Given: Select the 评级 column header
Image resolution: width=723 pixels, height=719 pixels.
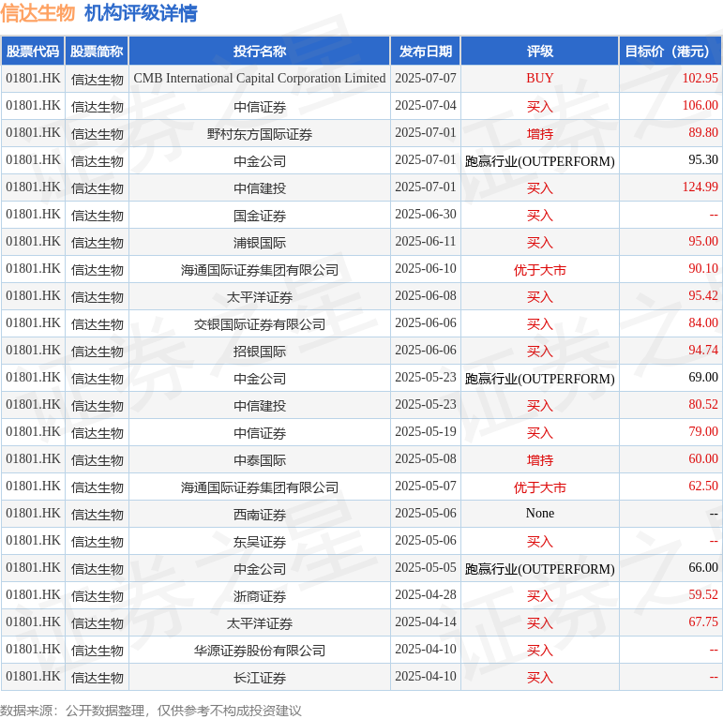Looking at the screenshot, I should click(540, 52).
